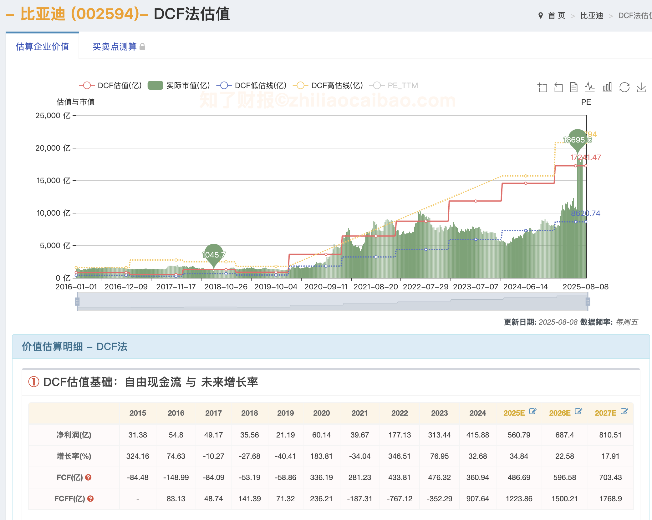Click the zoom reset icon in the chart toolbox
The image size is (652, 520).
pyautogui.click(x=558, y=88)
